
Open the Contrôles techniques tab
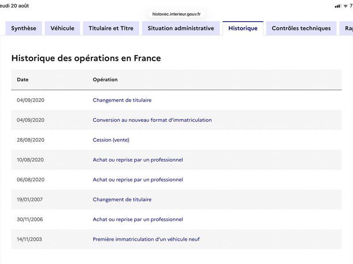[301, 28]
